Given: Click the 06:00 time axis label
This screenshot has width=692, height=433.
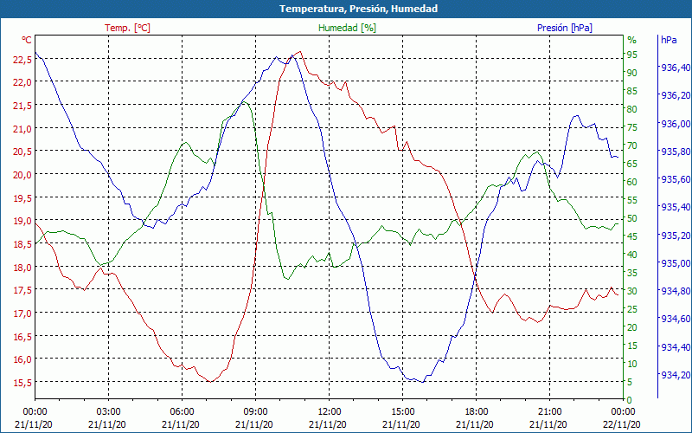Looking at the screenshot, I should pyautogui.click(x=182, y=413).
